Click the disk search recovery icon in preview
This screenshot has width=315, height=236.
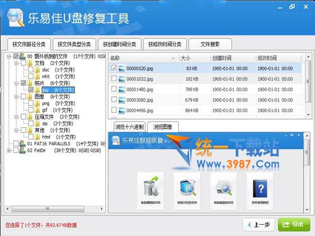224,188
